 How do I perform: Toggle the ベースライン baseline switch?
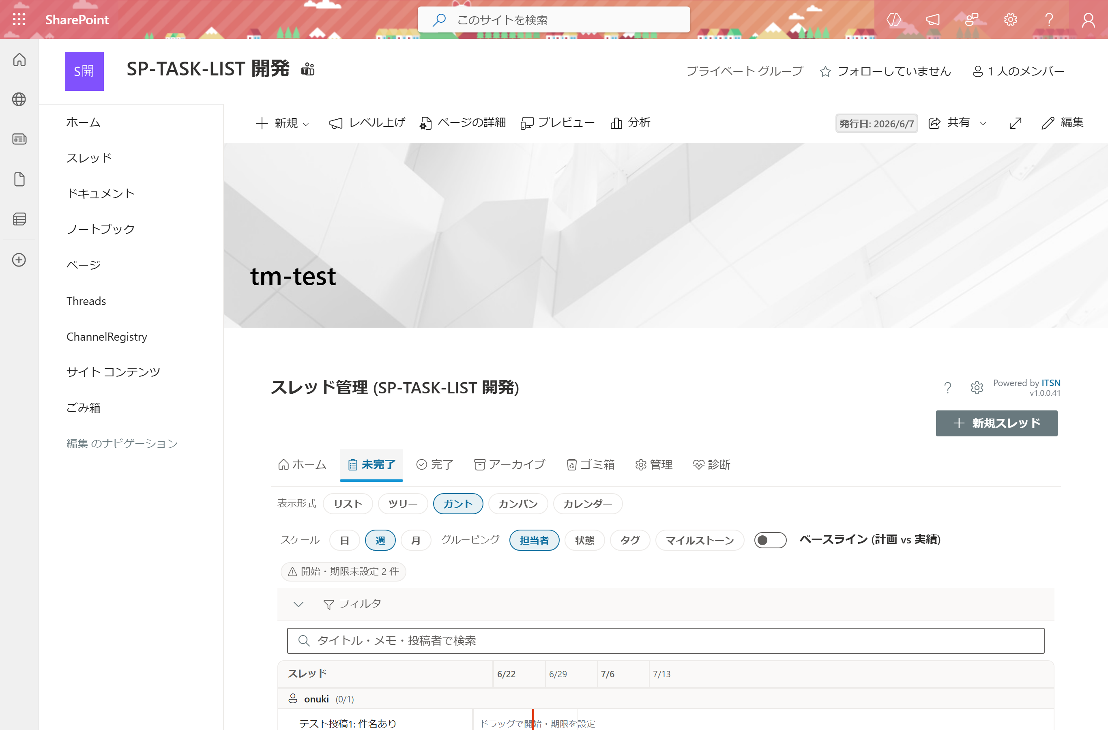click(x=770, y=540)
